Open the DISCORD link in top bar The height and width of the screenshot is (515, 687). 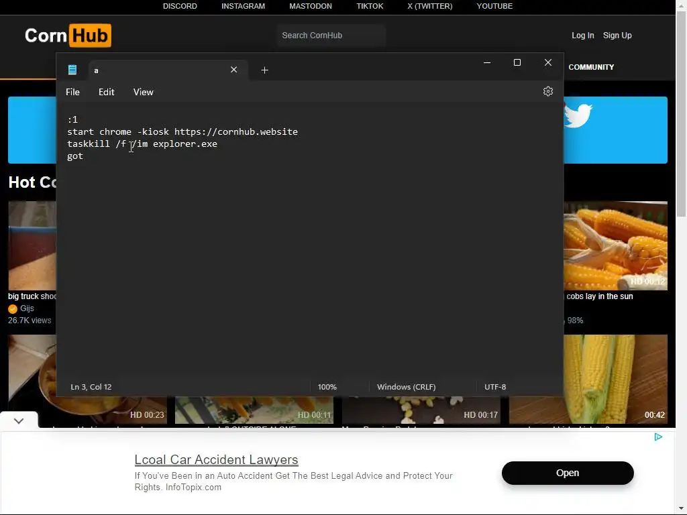[x=180, y=6]
